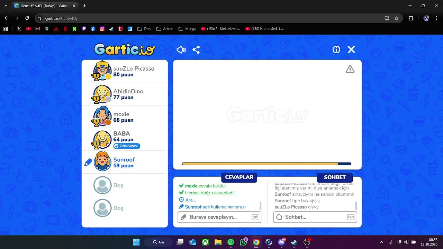Open the Netflix bookmark
Screen dimensions: 443x249
coord(65,29)
